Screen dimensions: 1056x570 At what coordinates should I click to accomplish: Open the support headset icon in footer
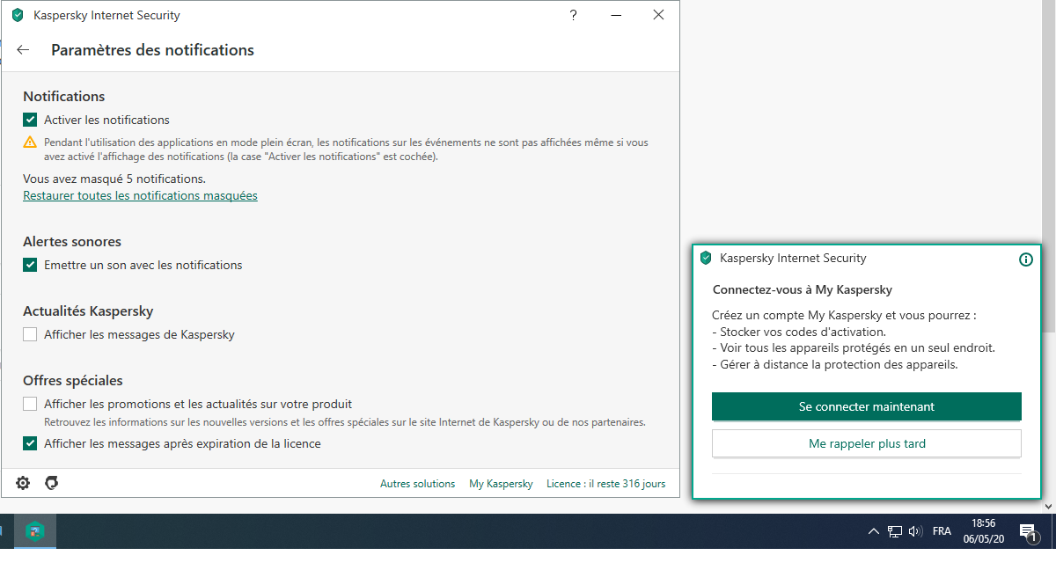pos(52,483)
